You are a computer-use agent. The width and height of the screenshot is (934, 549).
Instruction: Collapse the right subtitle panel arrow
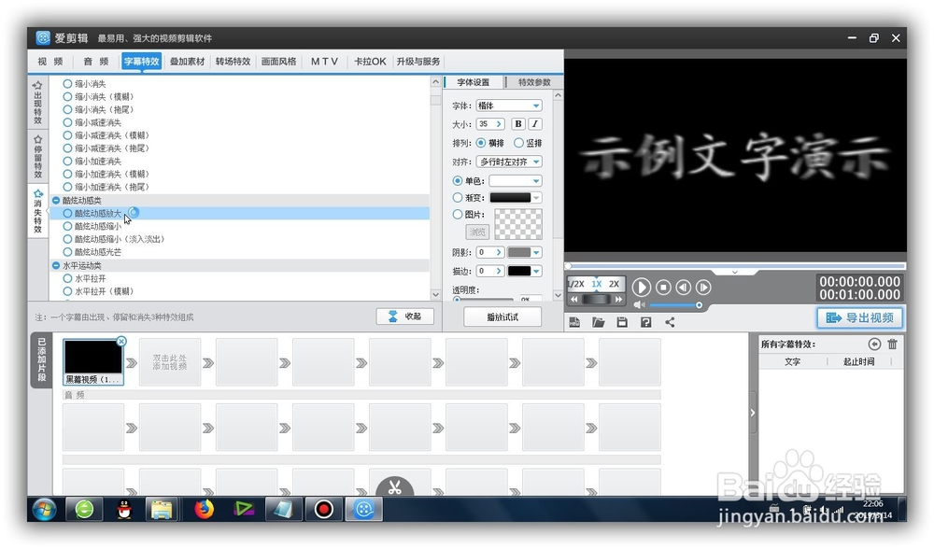click(753, 413)
